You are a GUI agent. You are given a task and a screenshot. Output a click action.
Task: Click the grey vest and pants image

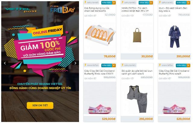[137, 99]
